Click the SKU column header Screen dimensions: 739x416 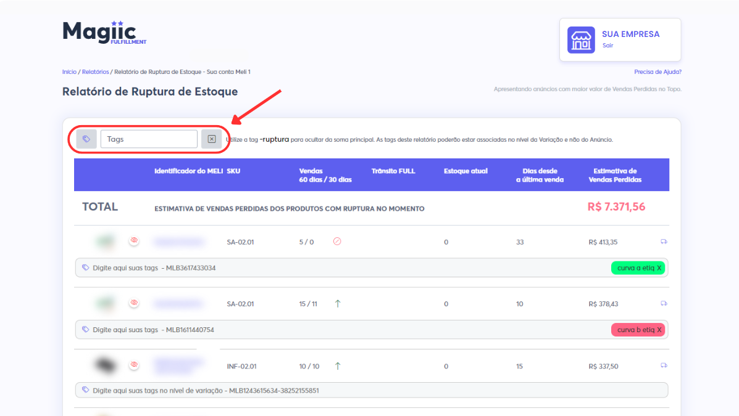click(x=233, y=171)
